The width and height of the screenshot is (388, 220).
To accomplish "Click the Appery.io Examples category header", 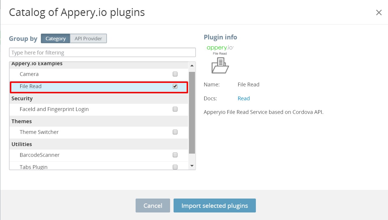I will point(99,65).
